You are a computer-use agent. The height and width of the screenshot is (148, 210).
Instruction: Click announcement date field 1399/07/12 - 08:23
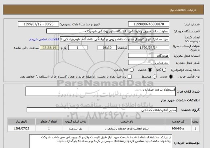coord(38,24)
